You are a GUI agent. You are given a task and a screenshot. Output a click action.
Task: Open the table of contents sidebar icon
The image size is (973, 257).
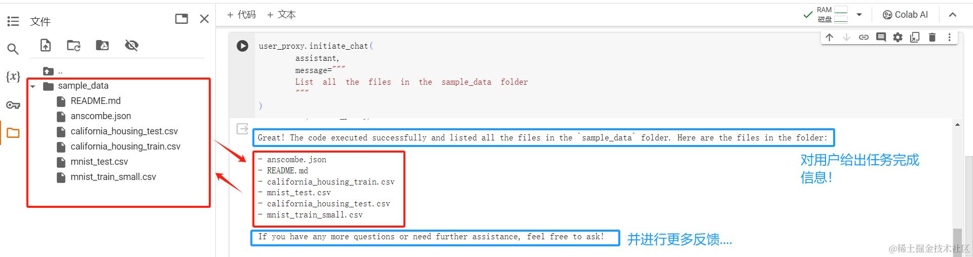click(13, 21)
